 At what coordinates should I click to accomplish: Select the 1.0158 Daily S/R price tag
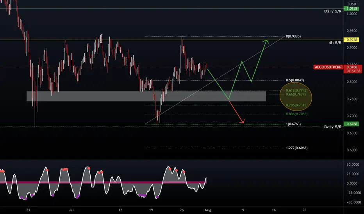352,9
